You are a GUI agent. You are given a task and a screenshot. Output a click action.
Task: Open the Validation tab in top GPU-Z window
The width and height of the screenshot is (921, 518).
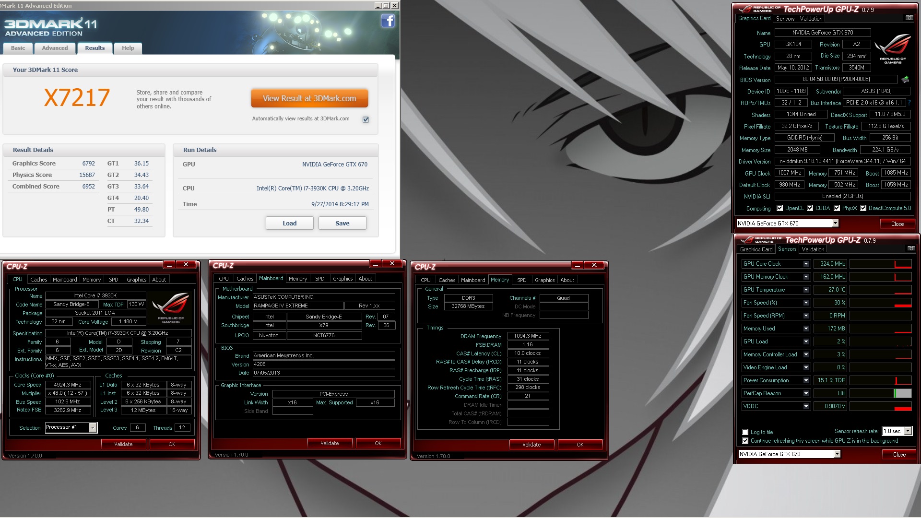click(811, 19)
